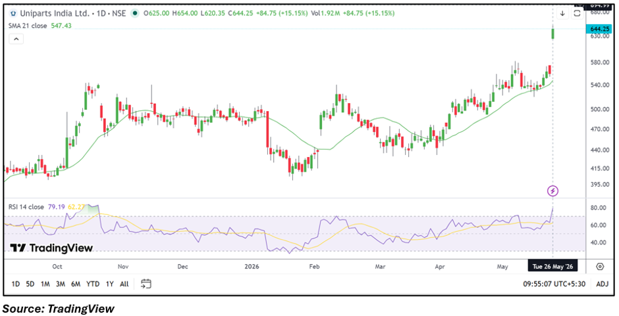Image resolution: width=619 pixels, height=316 pixels.
Task: Click the SMA 21 close indicator label
Action: point(28,26)
